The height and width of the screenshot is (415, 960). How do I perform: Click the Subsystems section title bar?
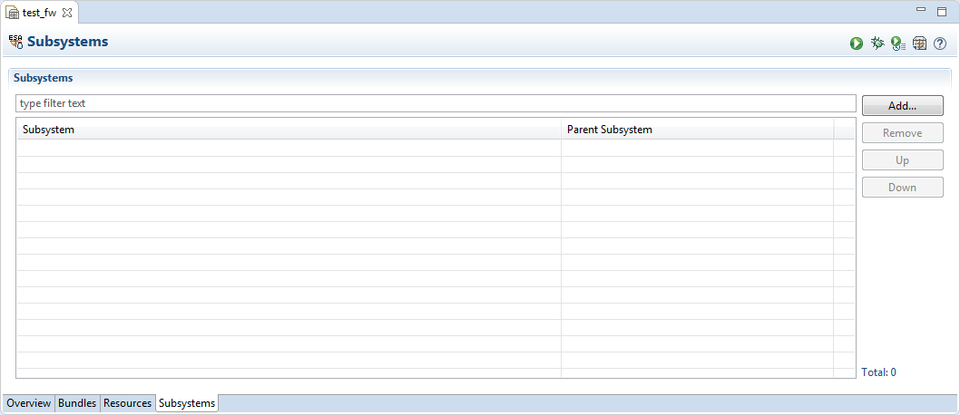[x=479, y=78]
